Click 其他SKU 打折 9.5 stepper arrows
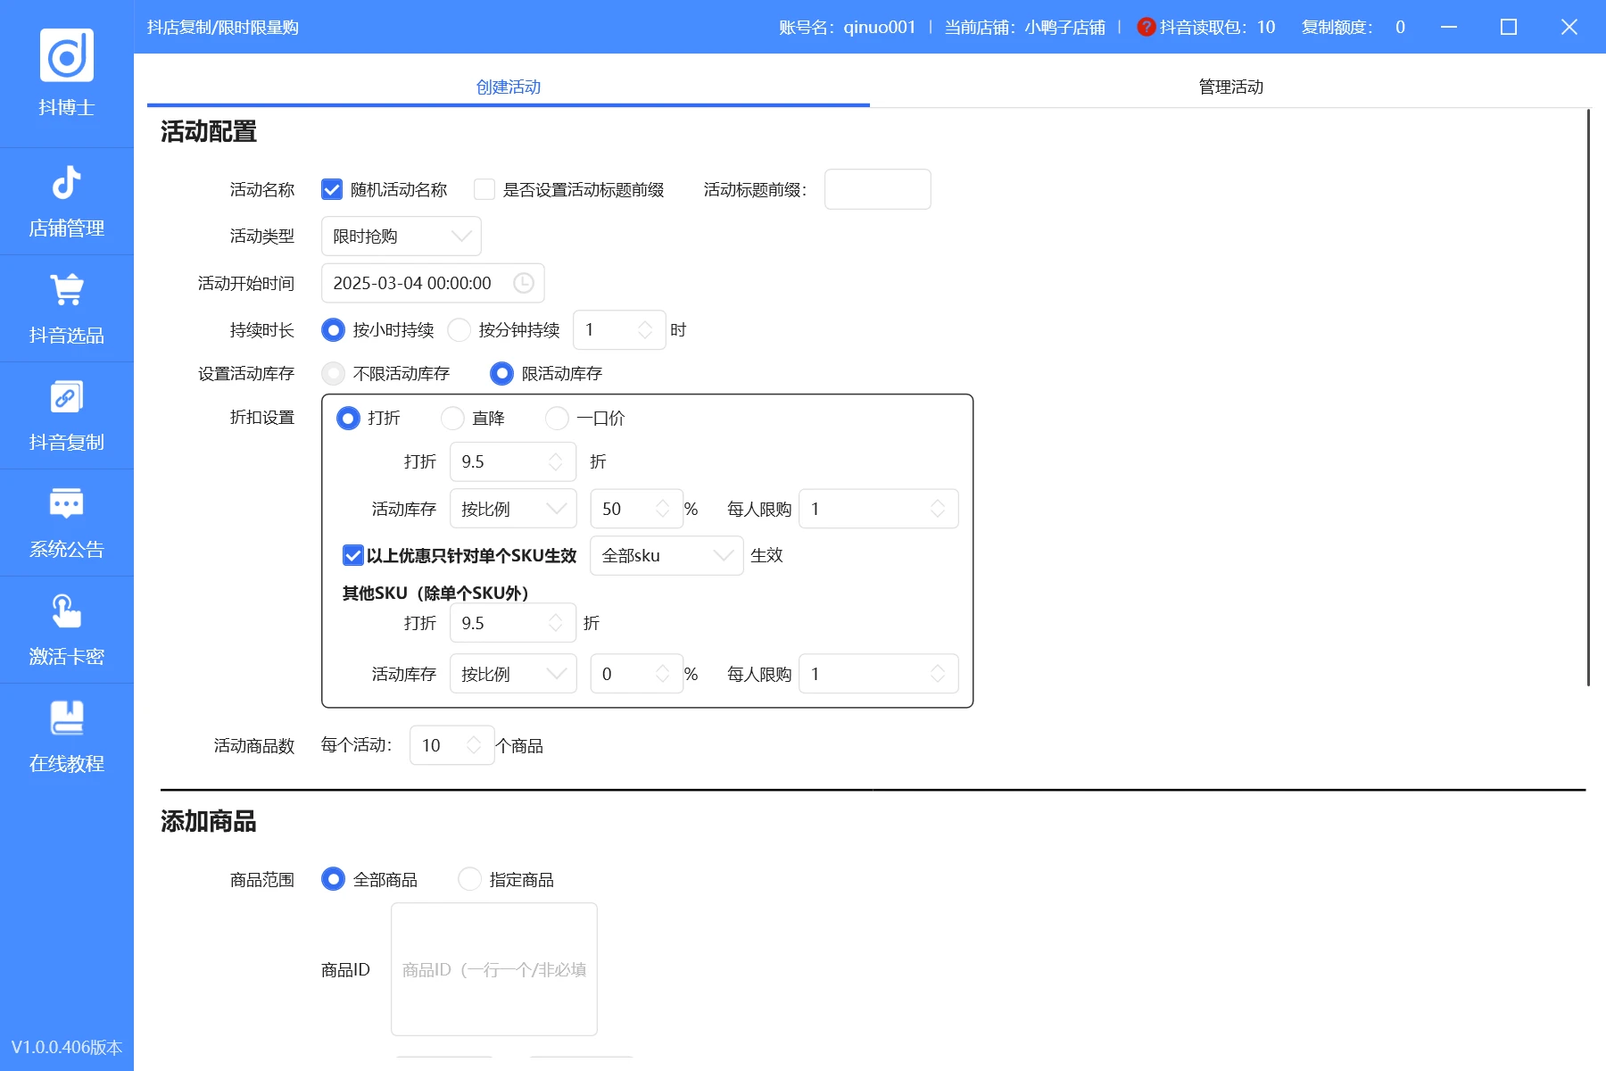This screenshot has width=1606, height=1071. pos(556,623)
